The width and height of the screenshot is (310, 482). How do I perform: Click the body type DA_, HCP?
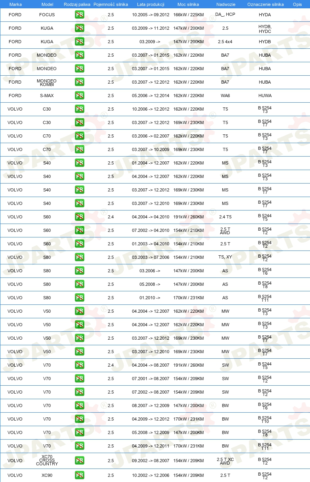tap(225, 15)
